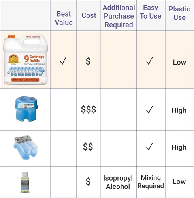
Task: Select the dark blue cartridge image
Action: click(x=26, y=109)
